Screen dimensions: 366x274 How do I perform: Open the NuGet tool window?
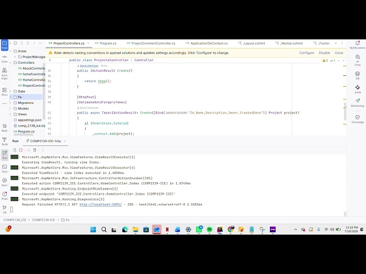(x=5, y=128)
